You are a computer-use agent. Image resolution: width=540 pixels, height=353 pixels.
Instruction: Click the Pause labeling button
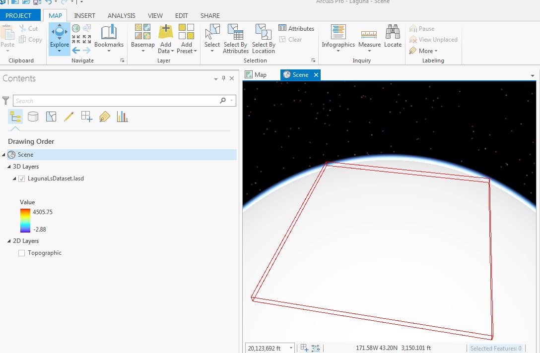[x=422, y=29]
